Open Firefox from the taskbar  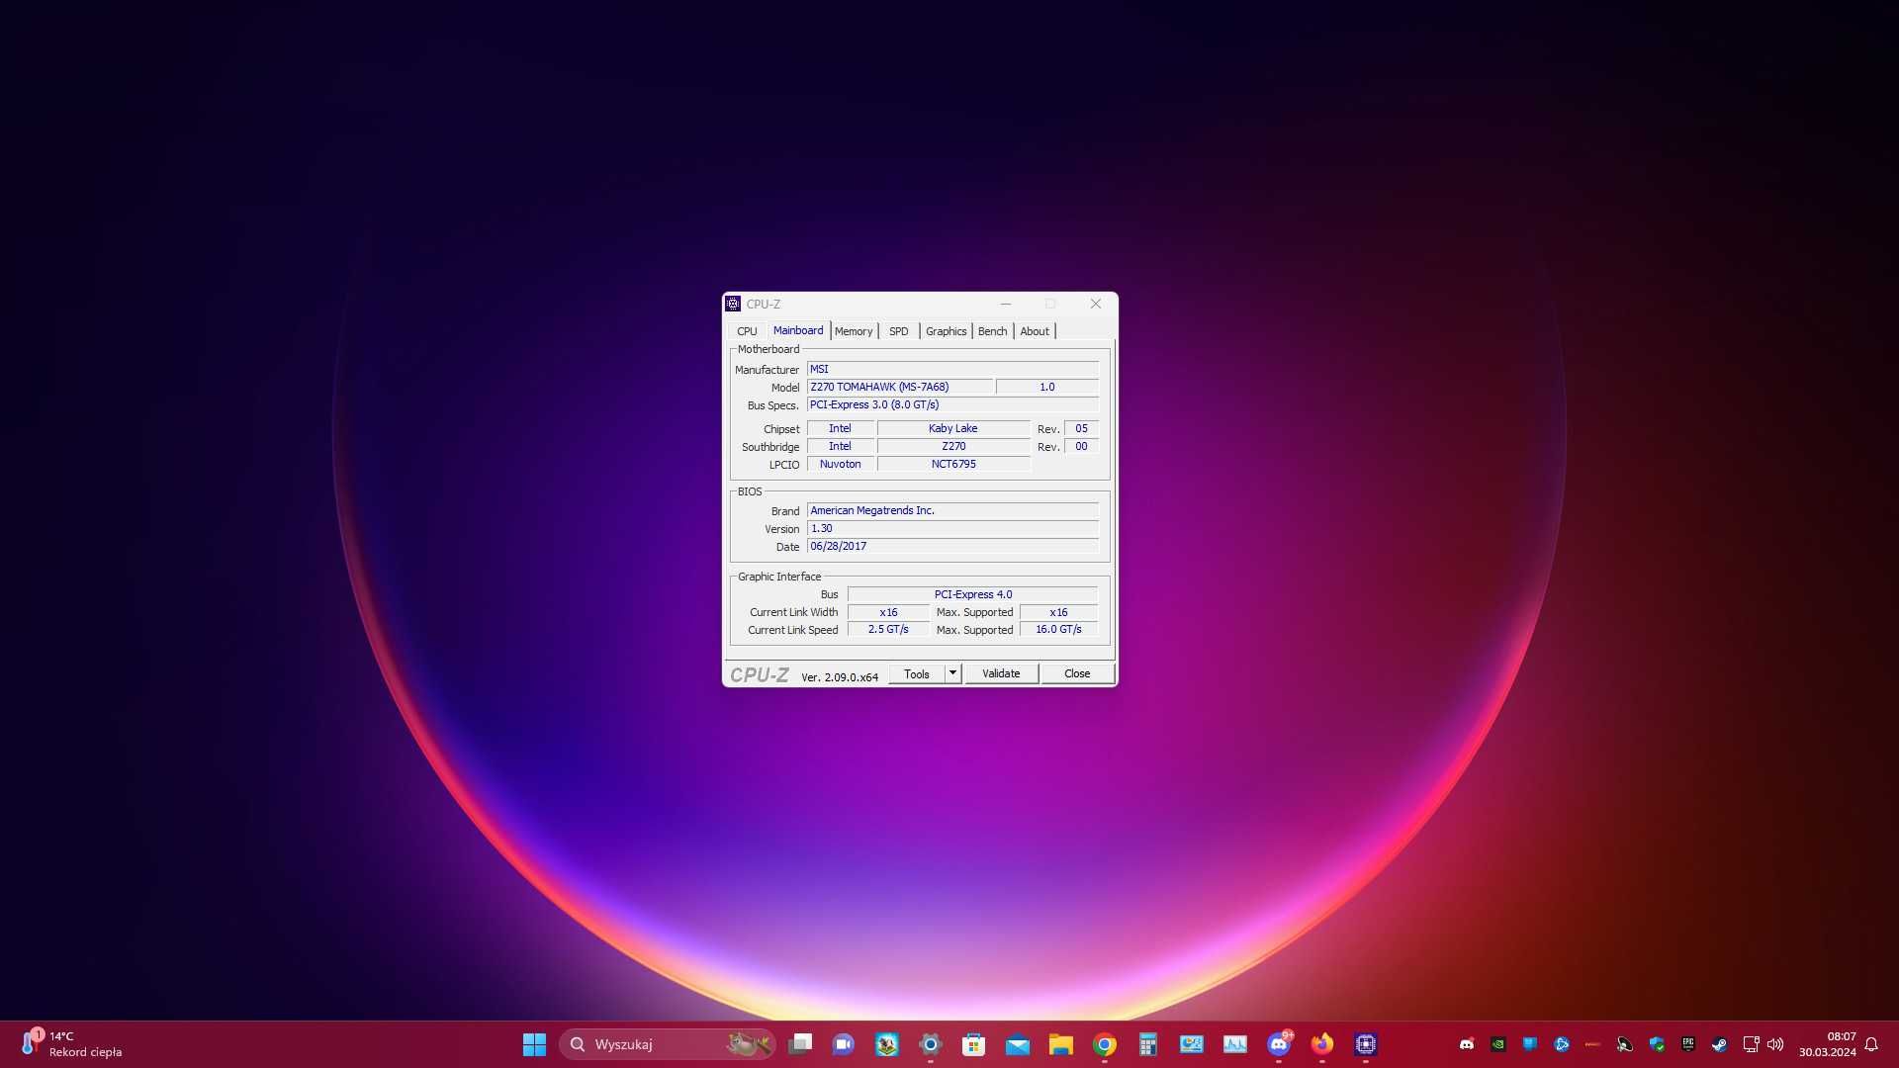tap(1322, 1044)
